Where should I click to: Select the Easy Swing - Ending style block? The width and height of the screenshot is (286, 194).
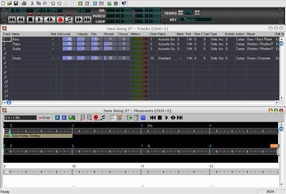click(x=38, y=136)
